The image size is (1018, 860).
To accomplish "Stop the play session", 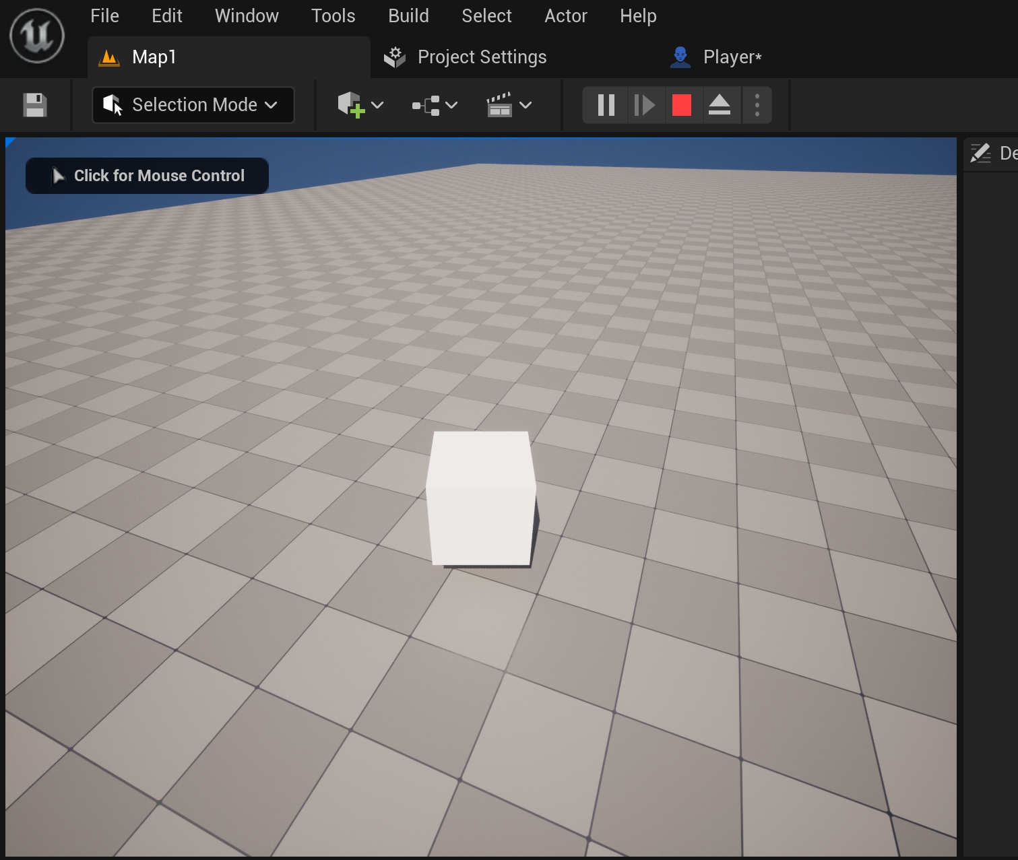I will point(682,105).
